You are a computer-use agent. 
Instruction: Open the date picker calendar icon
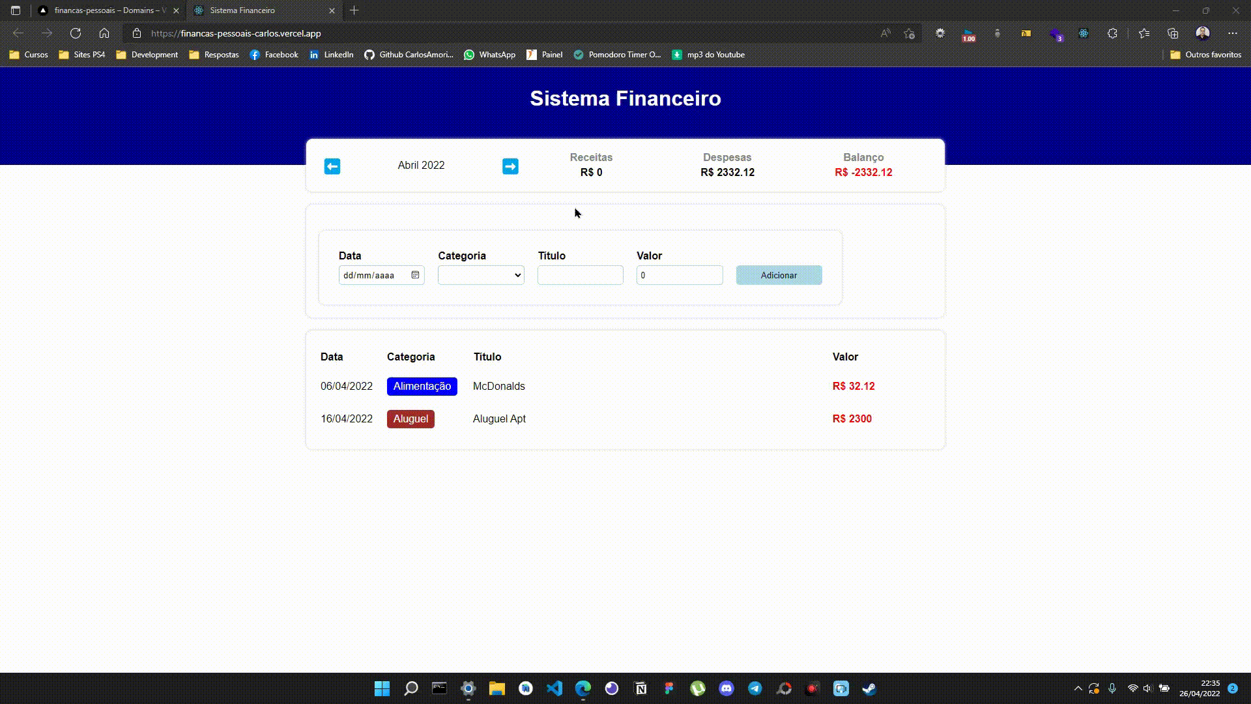tap(415, 275)
